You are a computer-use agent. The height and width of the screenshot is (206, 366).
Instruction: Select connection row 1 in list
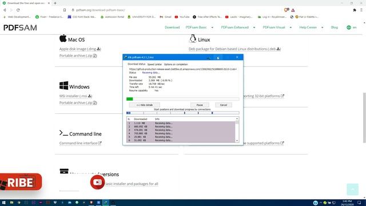[x=181, y=123]
